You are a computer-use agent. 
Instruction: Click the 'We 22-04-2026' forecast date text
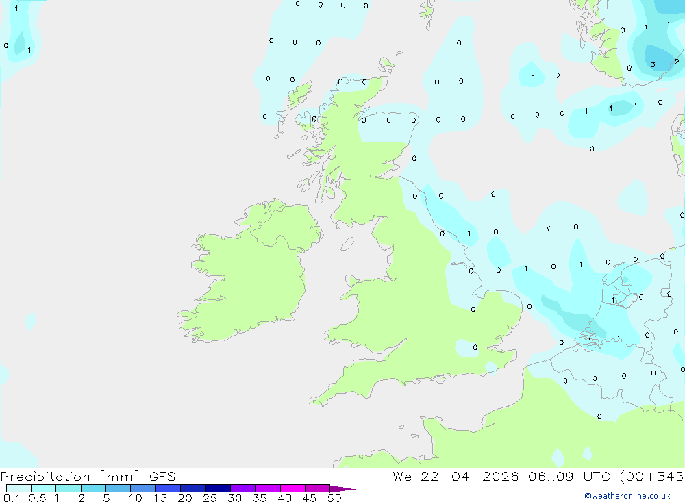pyautogui.click(x=456, y=477)
